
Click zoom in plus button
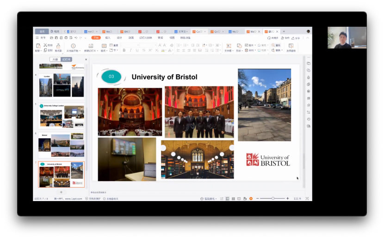287,198
